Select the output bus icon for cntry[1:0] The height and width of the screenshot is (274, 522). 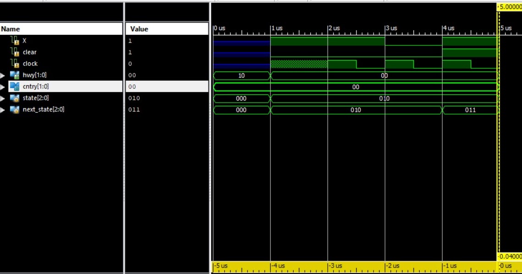pos(14,86)
